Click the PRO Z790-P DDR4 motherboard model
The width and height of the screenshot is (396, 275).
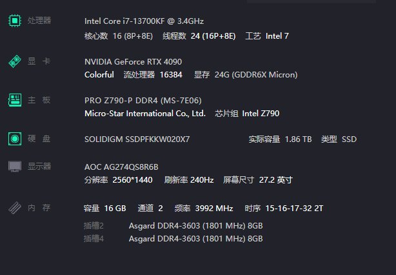143,101
